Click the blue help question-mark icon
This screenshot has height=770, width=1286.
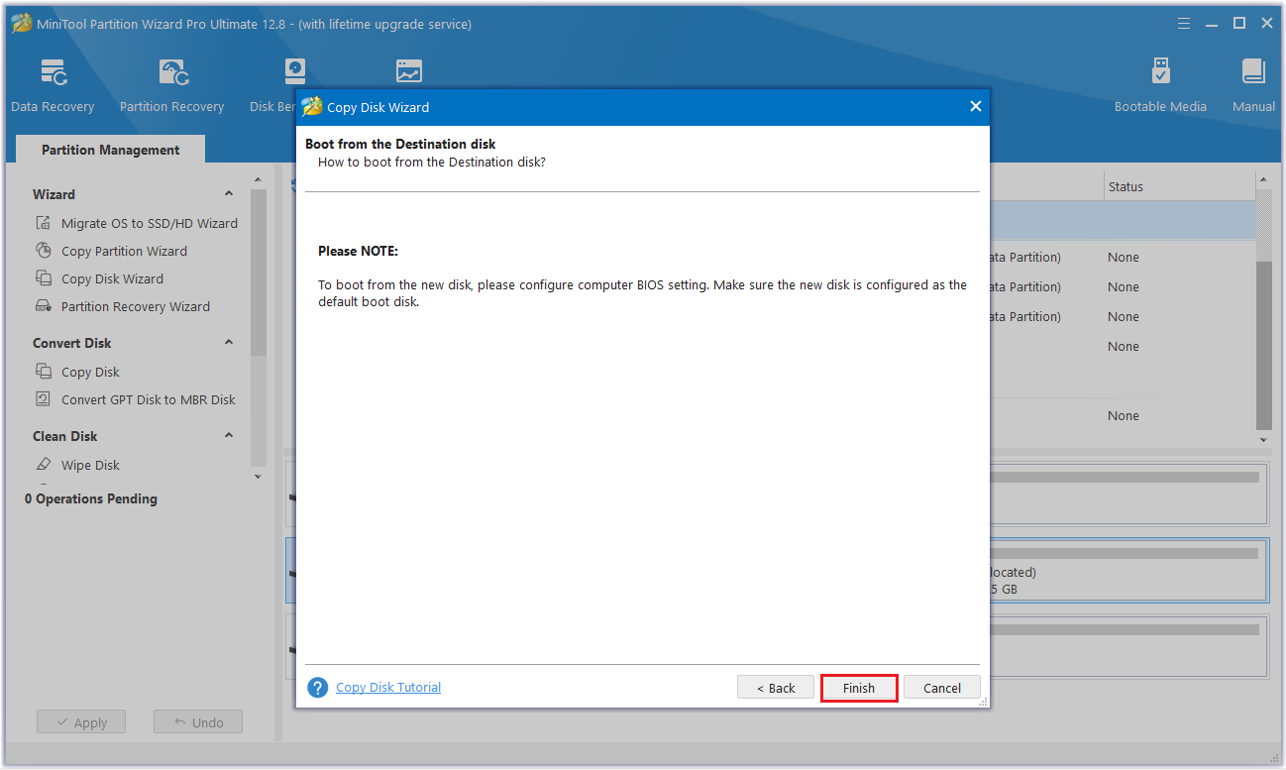pos(317,688)
